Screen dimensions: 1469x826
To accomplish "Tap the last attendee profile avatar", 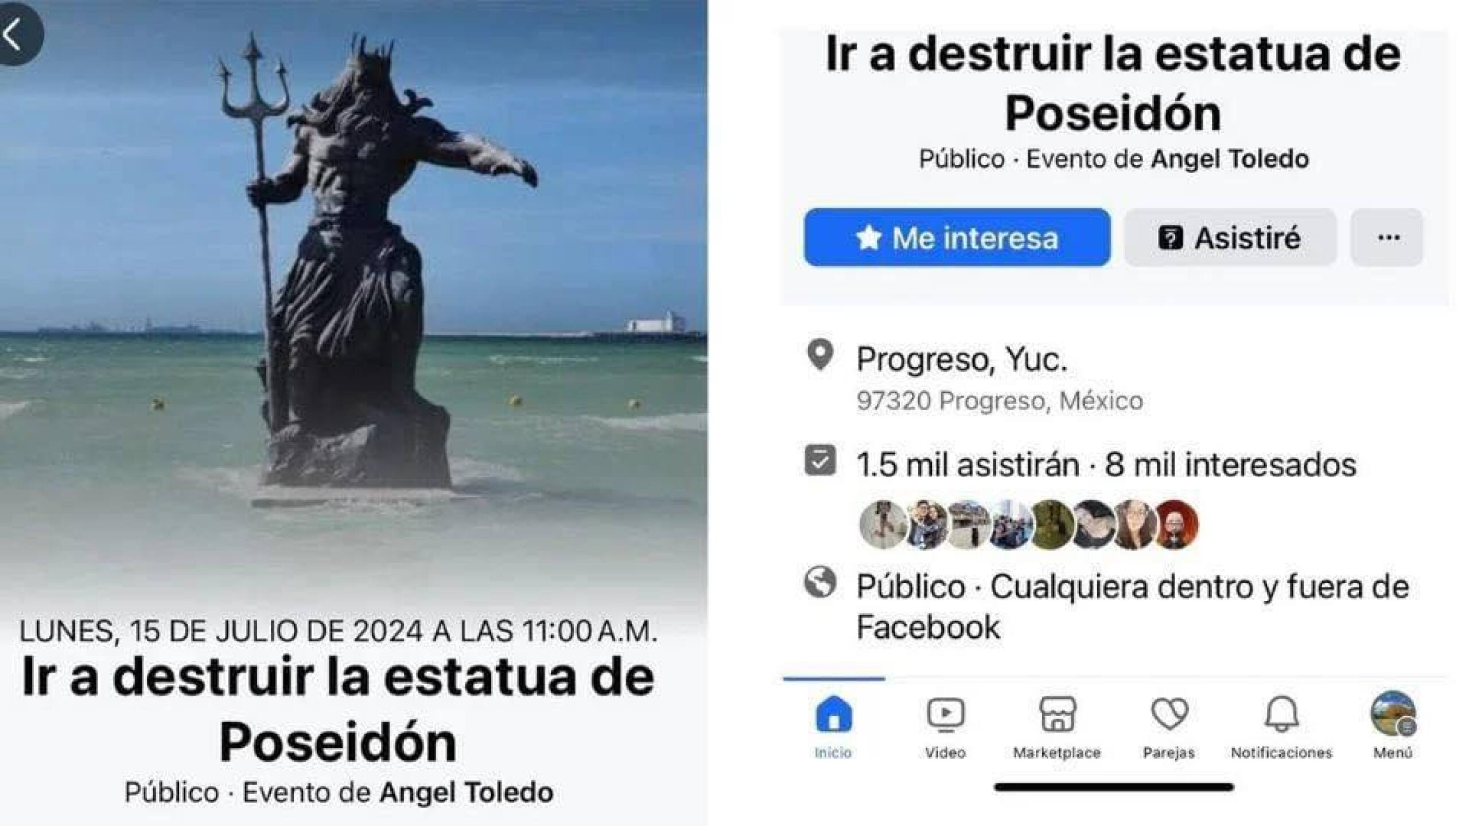I will pos(1176,525).
